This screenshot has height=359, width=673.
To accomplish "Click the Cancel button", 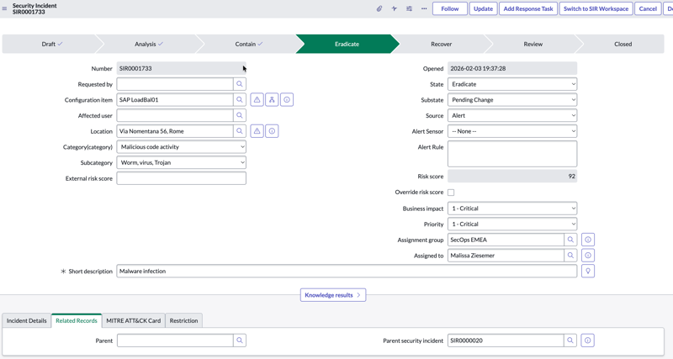I will pyautogui.click(x=648, y=8).
